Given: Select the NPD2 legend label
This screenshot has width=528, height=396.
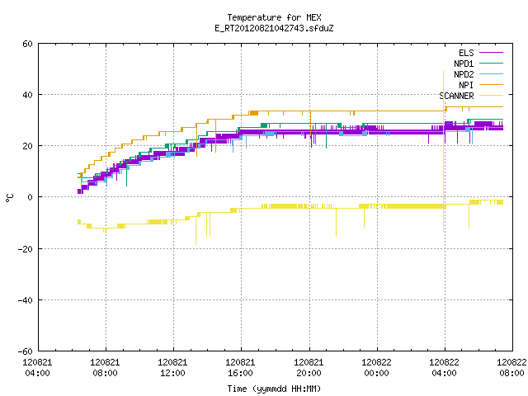Looking at the screenshot, I should [464, 74].
